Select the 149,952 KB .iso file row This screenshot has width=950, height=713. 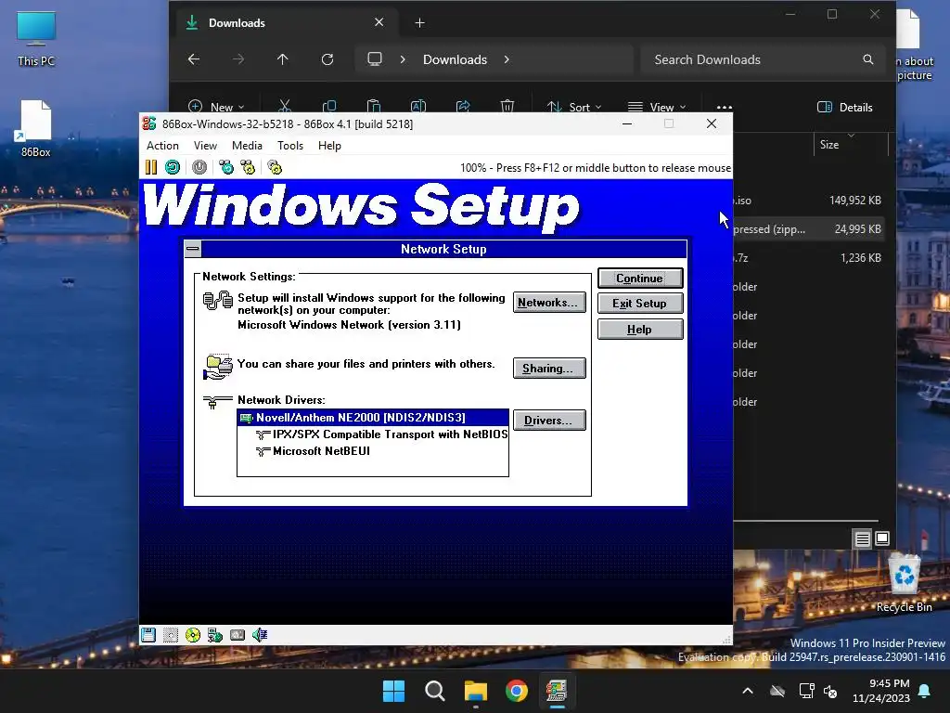[809, 201]
